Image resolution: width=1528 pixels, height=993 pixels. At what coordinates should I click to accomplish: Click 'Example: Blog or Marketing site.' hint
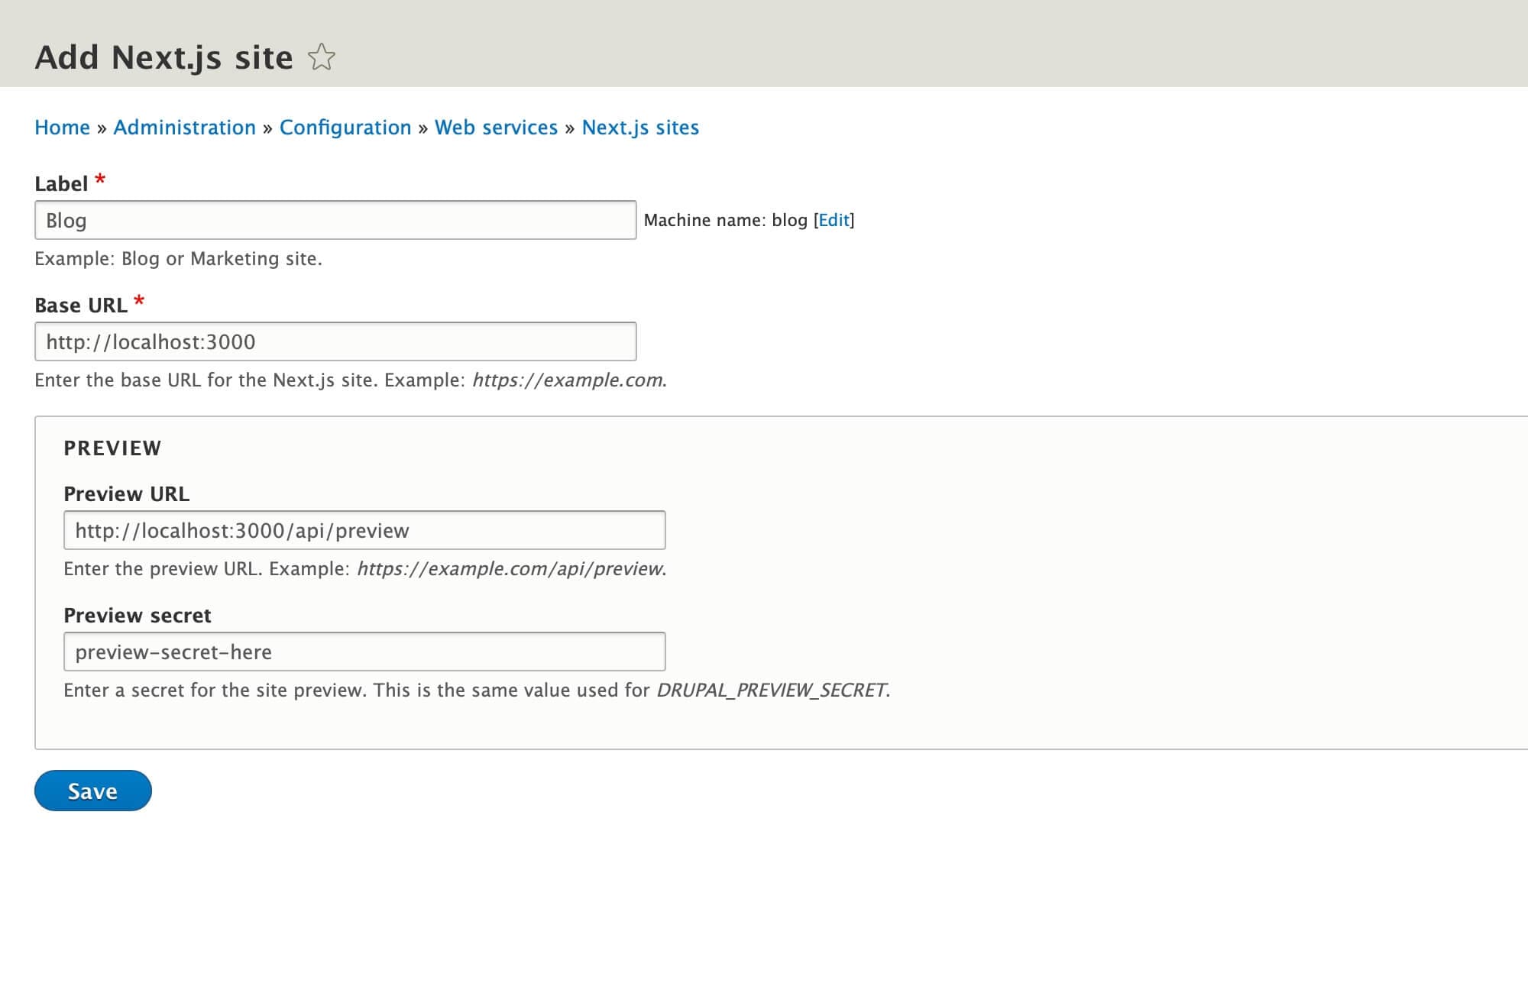178,258
